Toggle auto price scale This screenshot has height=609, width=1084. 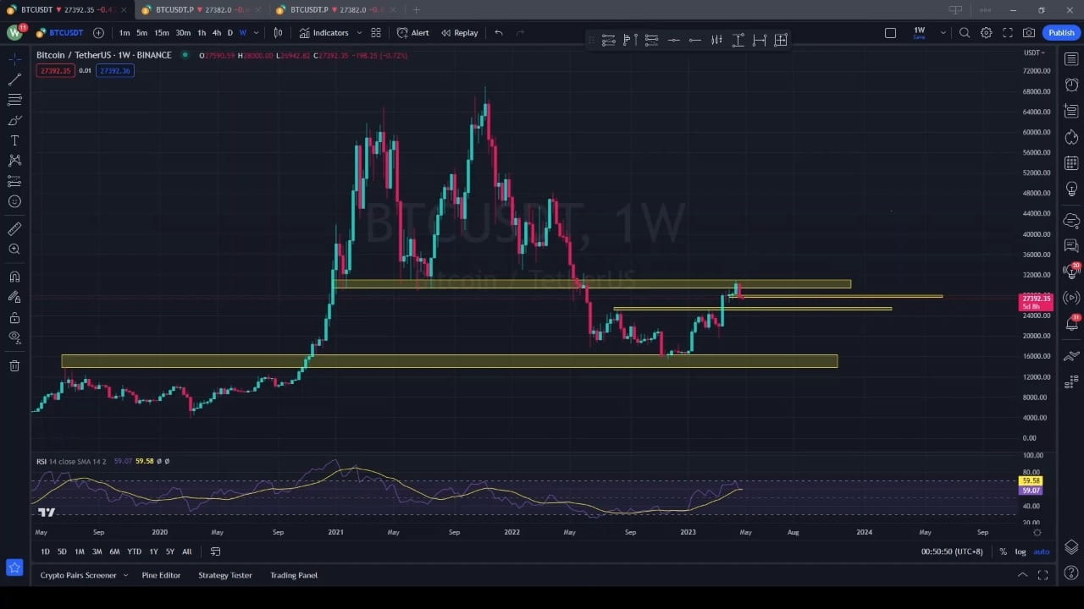[1042, 551]
